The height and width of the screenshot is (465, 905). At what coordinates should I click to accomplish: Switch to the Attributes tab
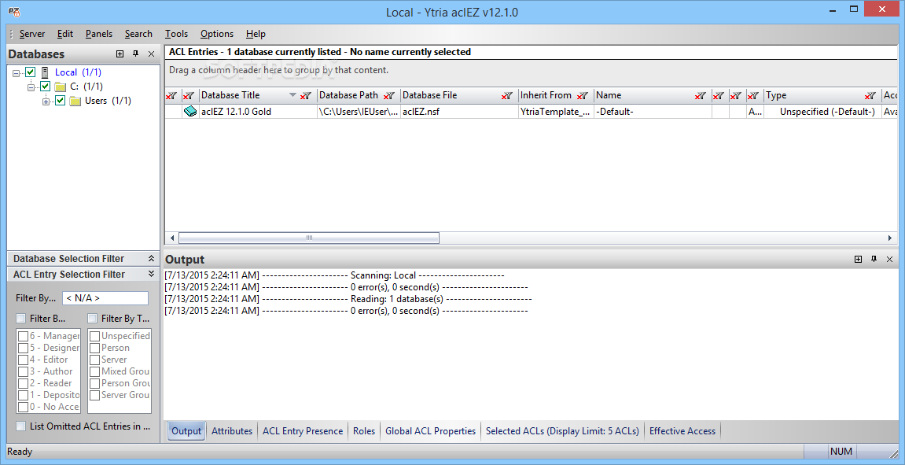click(x=232, y=431)
